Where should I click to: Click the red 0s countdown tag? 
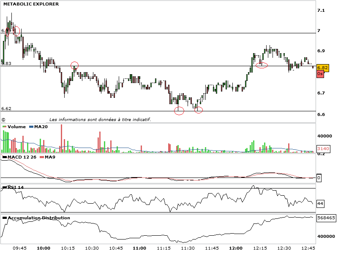pos(320,74)
